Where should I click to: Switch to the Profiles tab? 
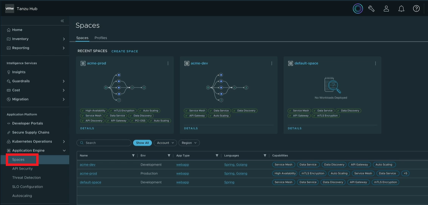coord(101,38)
